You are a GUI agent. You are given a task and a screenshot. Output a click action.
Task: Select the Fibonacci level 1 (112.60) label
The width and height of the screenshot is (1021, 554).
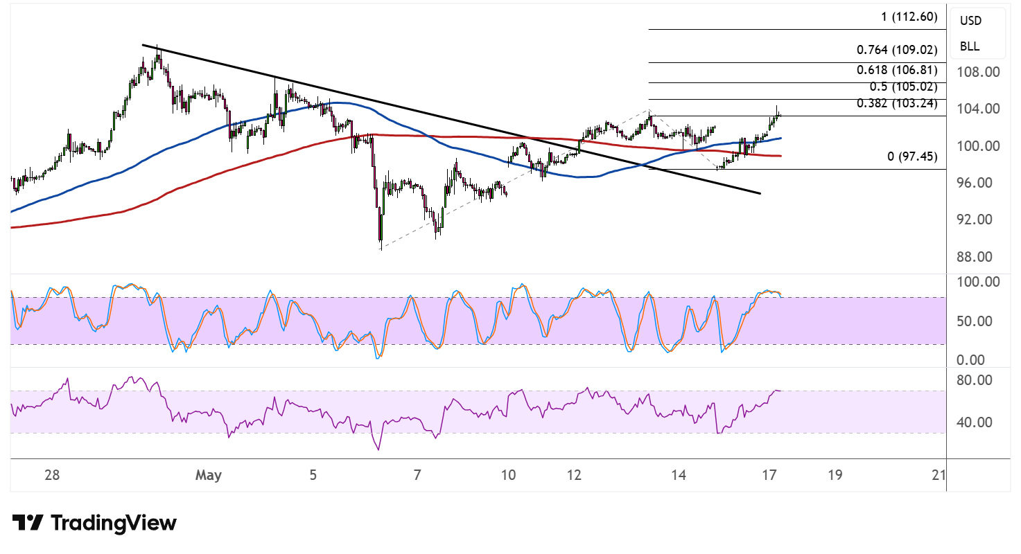[x=909, y=17]
